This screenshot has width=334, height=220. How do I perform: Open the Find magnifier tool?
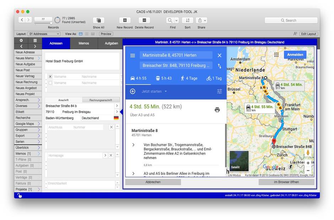tap(170, 21)
